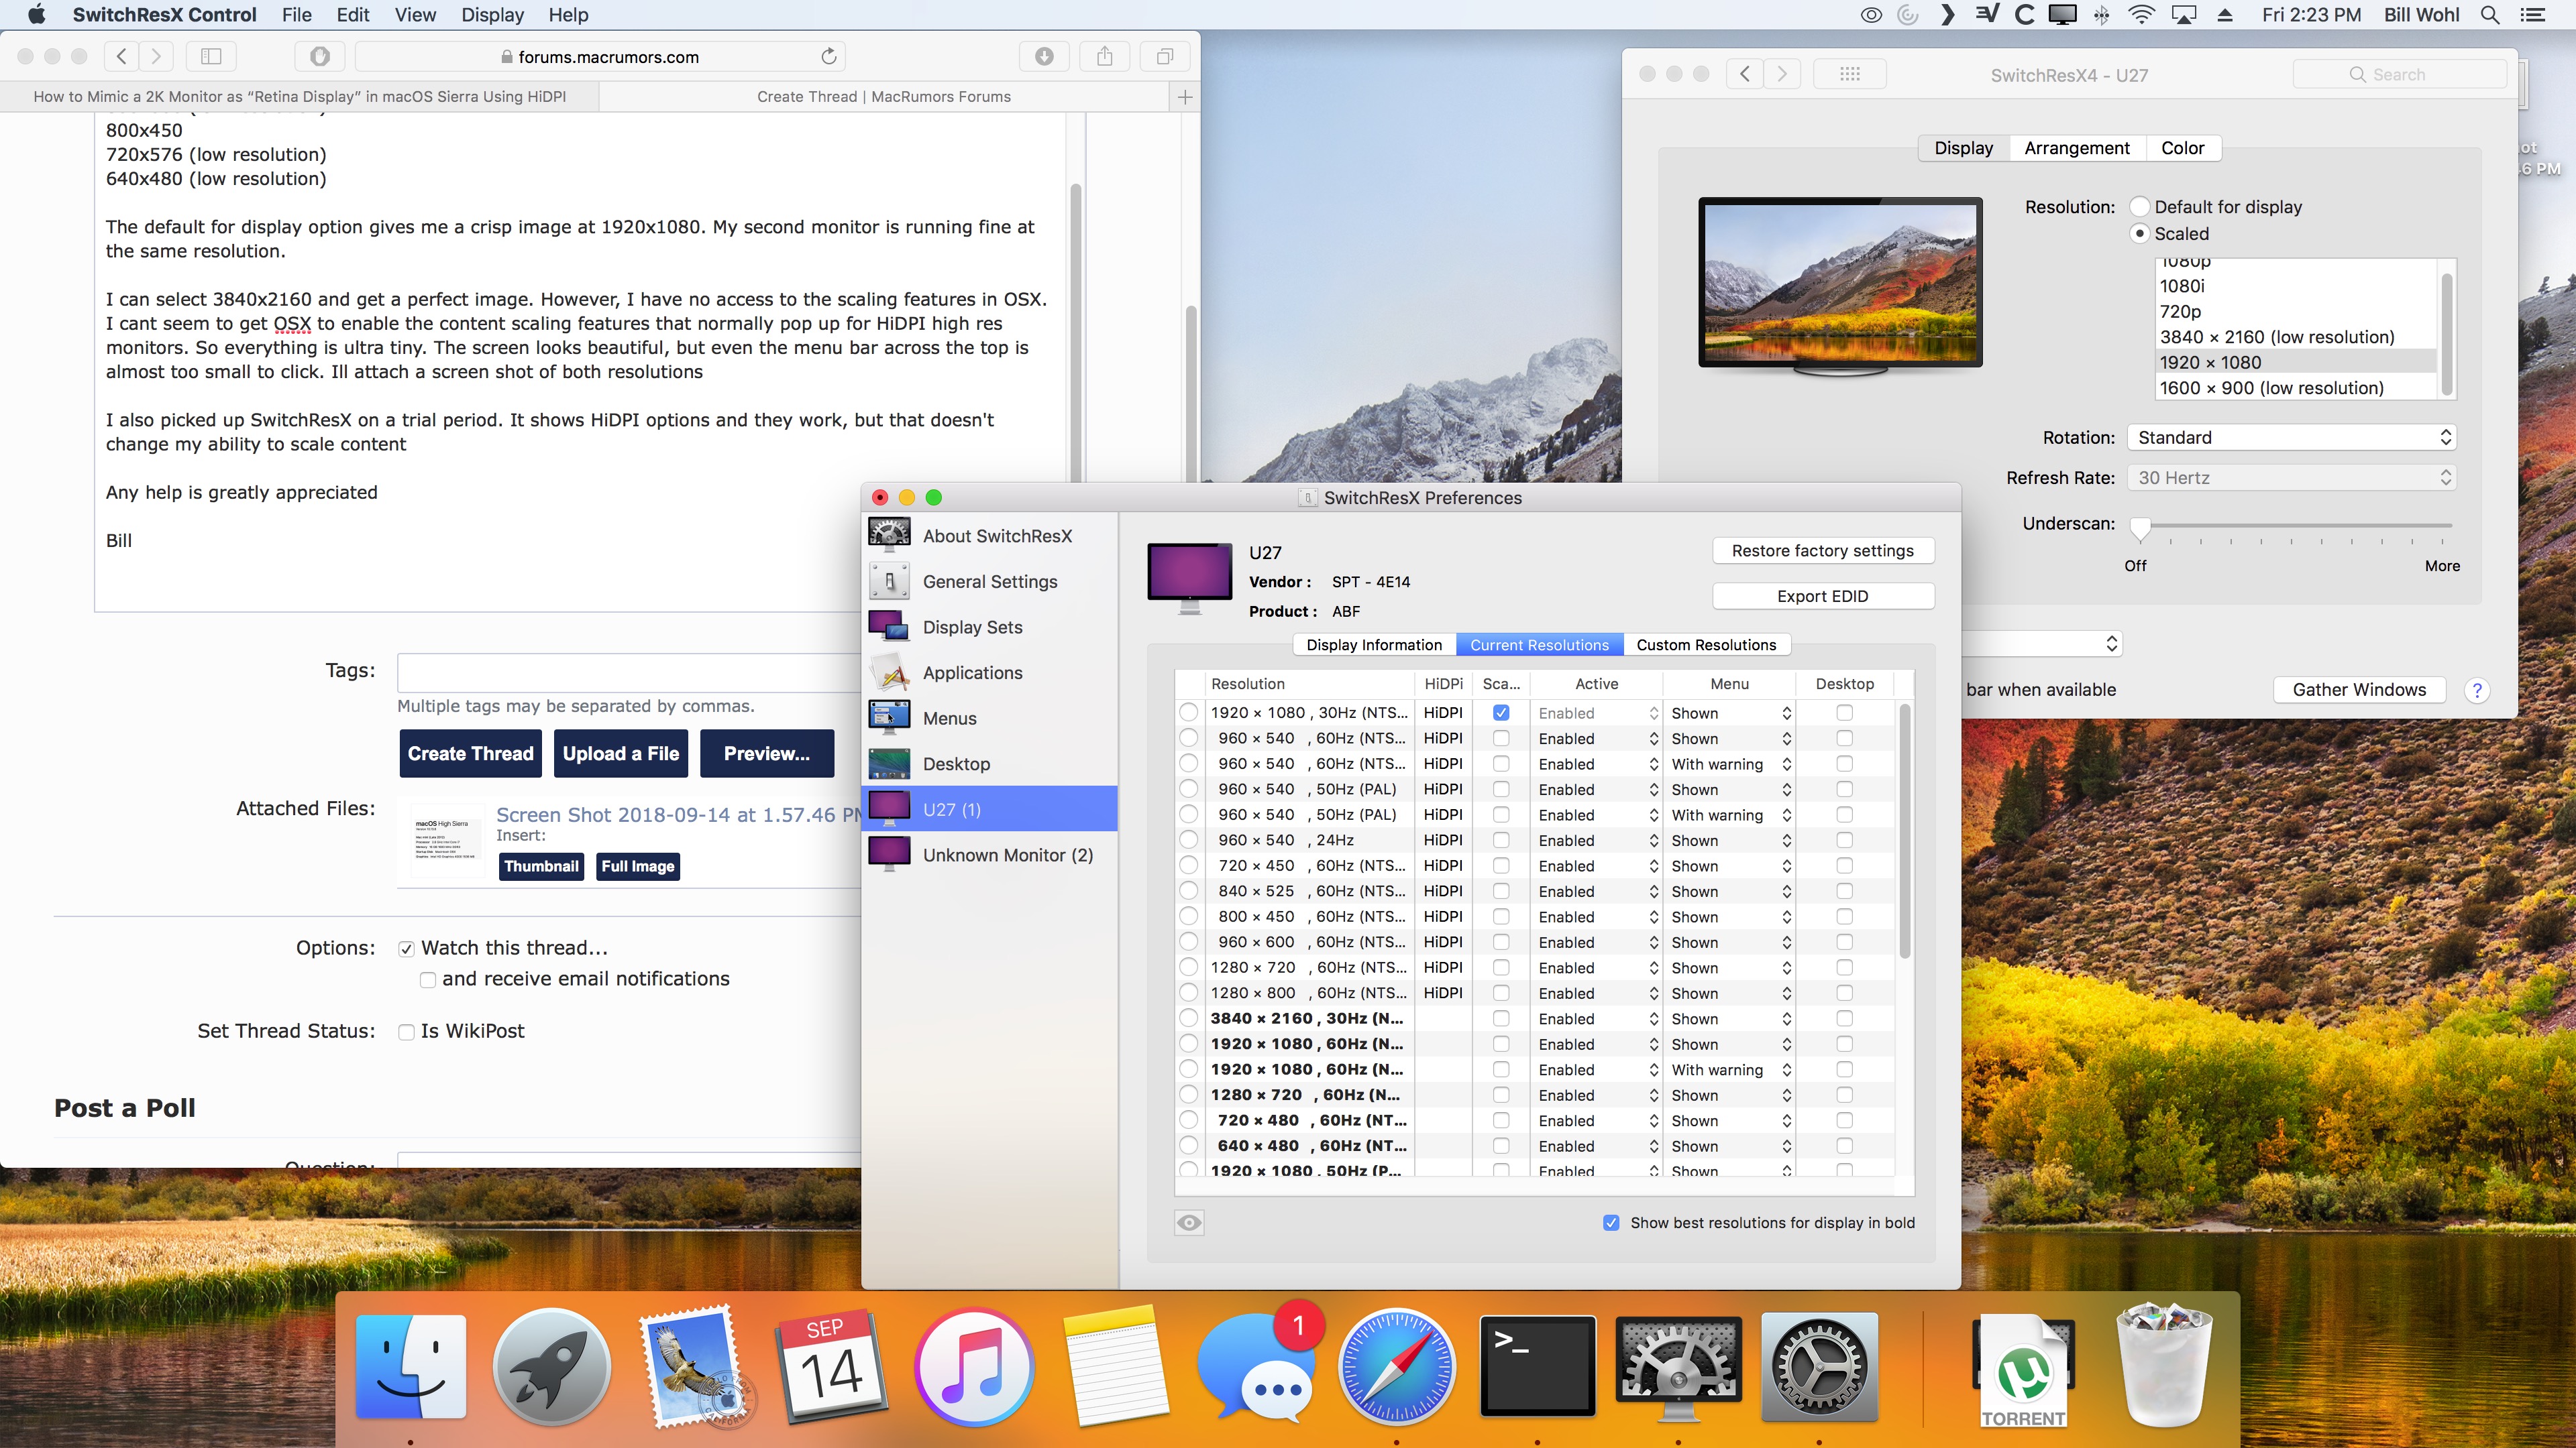Select Default for display radio button
This screenshot has height=1448, width=2576.
(2139, 207)
